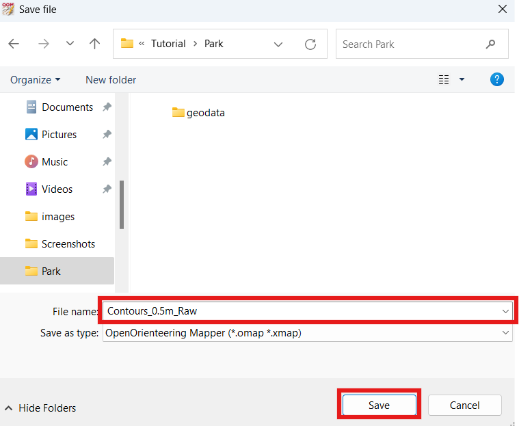Viewport: 519px width, 426px height.
Task: Click the Forward navigation arrow
Action: [44, 44]
